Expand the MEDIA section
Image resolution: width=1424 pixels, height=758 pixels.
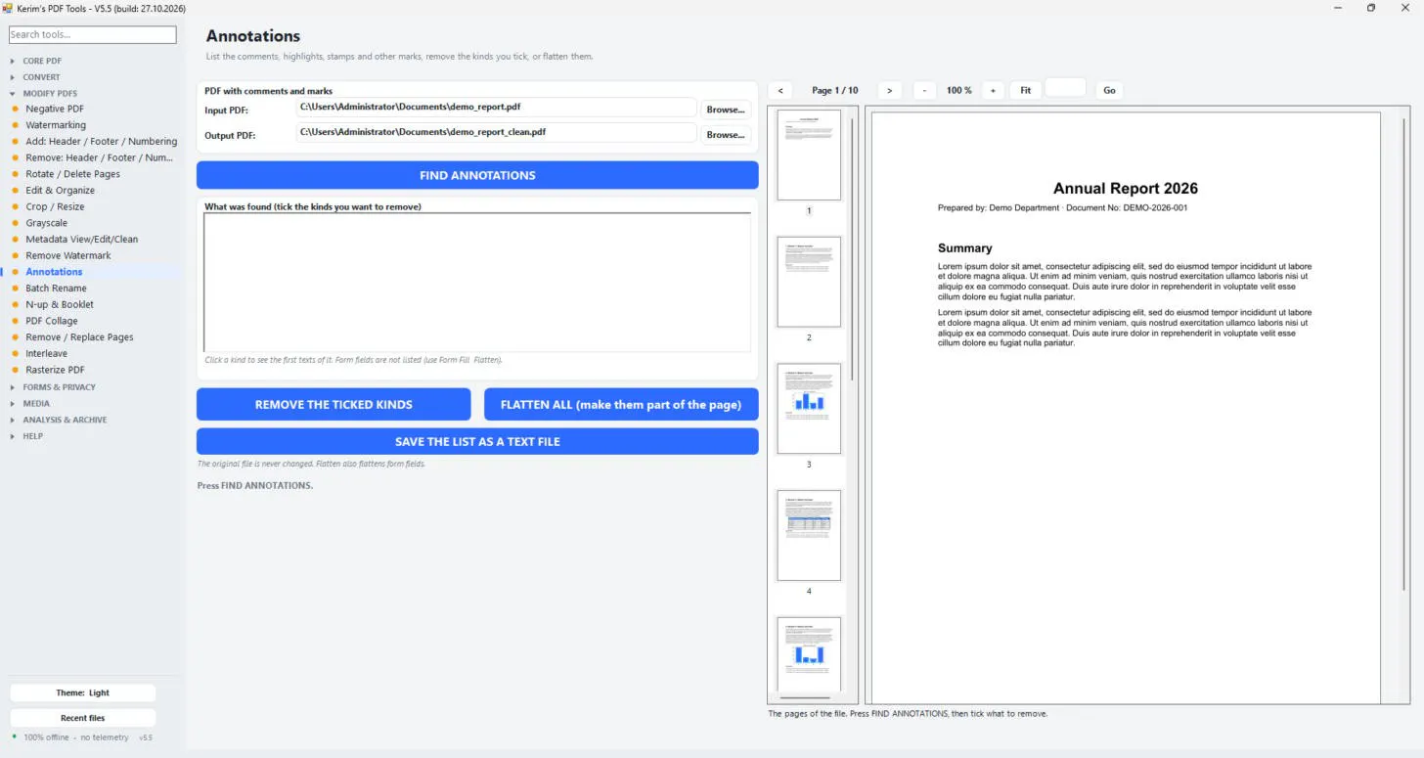(36, 404)
